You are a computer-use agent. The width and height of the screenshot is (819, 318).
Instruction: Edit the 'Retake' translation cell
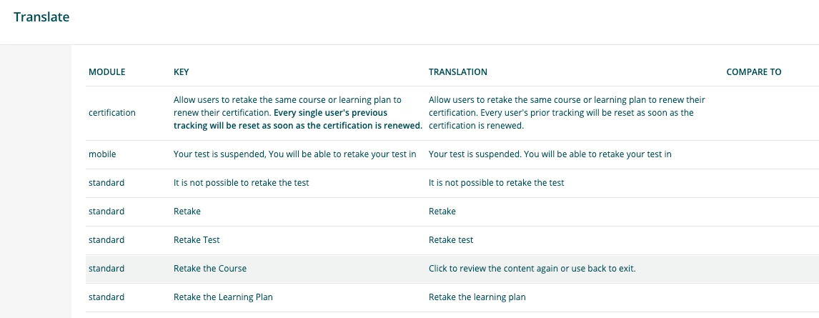pos(442,212)
